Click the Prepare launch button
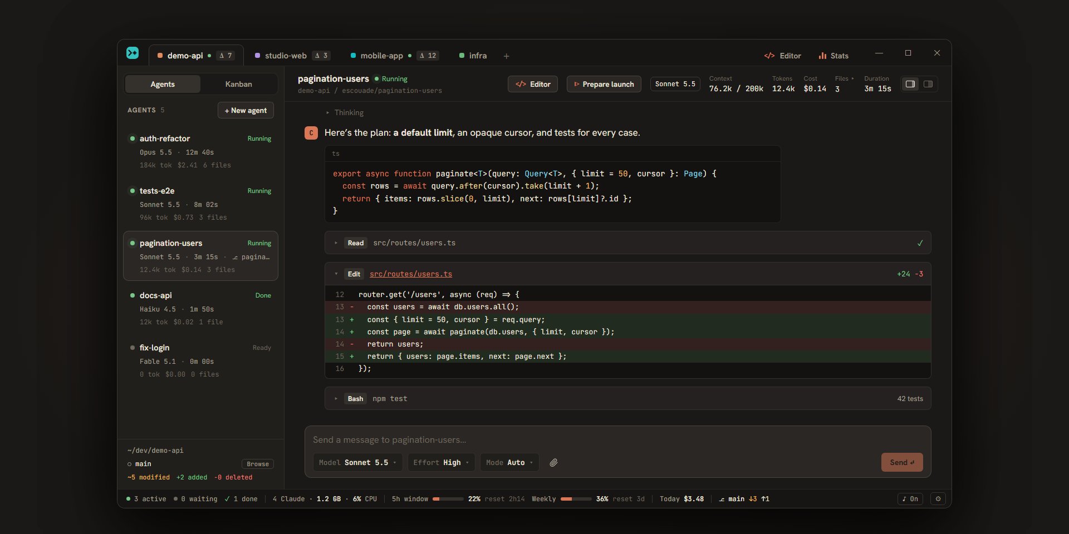This screenshot has height=534, width=1069. click(604, 84)
